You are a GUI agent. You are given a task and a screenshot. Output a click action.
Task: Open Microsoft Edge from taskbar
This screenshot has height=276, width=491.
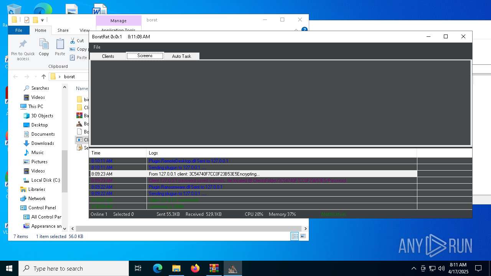coord(158,268)
